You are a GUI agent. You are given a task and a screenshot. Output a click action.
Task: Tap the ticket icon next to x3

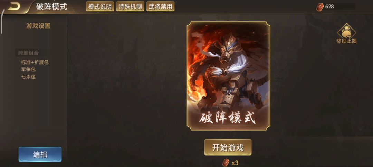[226, 163]
